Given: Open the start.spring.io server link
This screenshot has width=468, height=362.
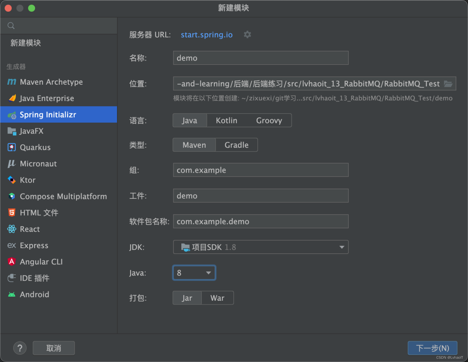Looking at the screenshot, I should pyautogui.click(x=207, y=35).
